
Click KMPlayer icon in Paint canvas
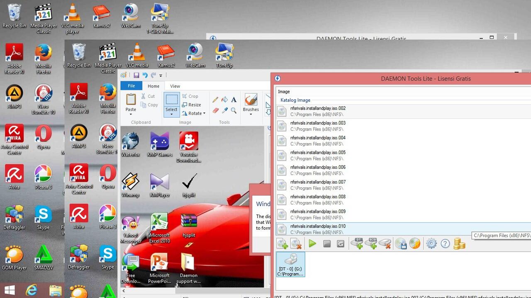tap(159, 185)
